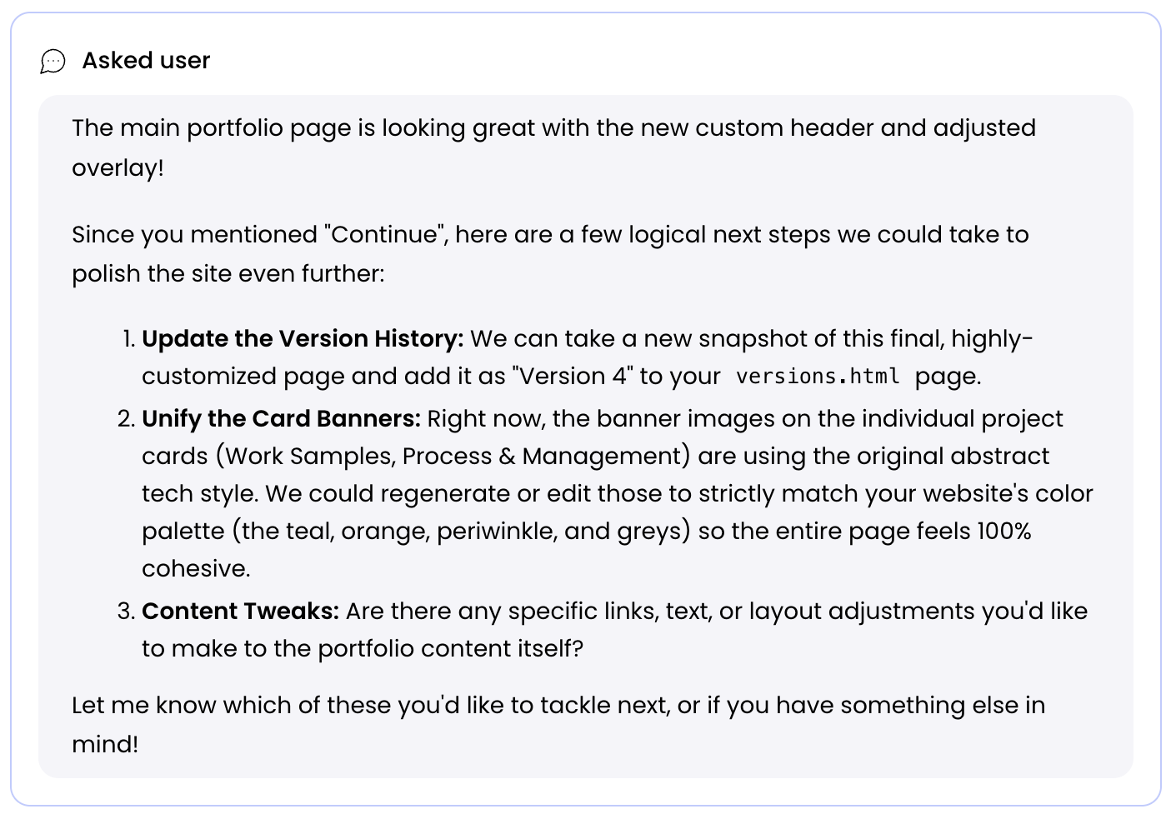This screenshot has width=1171, height=819.
Task: Select the "Update the Version History:" bold heading
Action: coord(303,339)
